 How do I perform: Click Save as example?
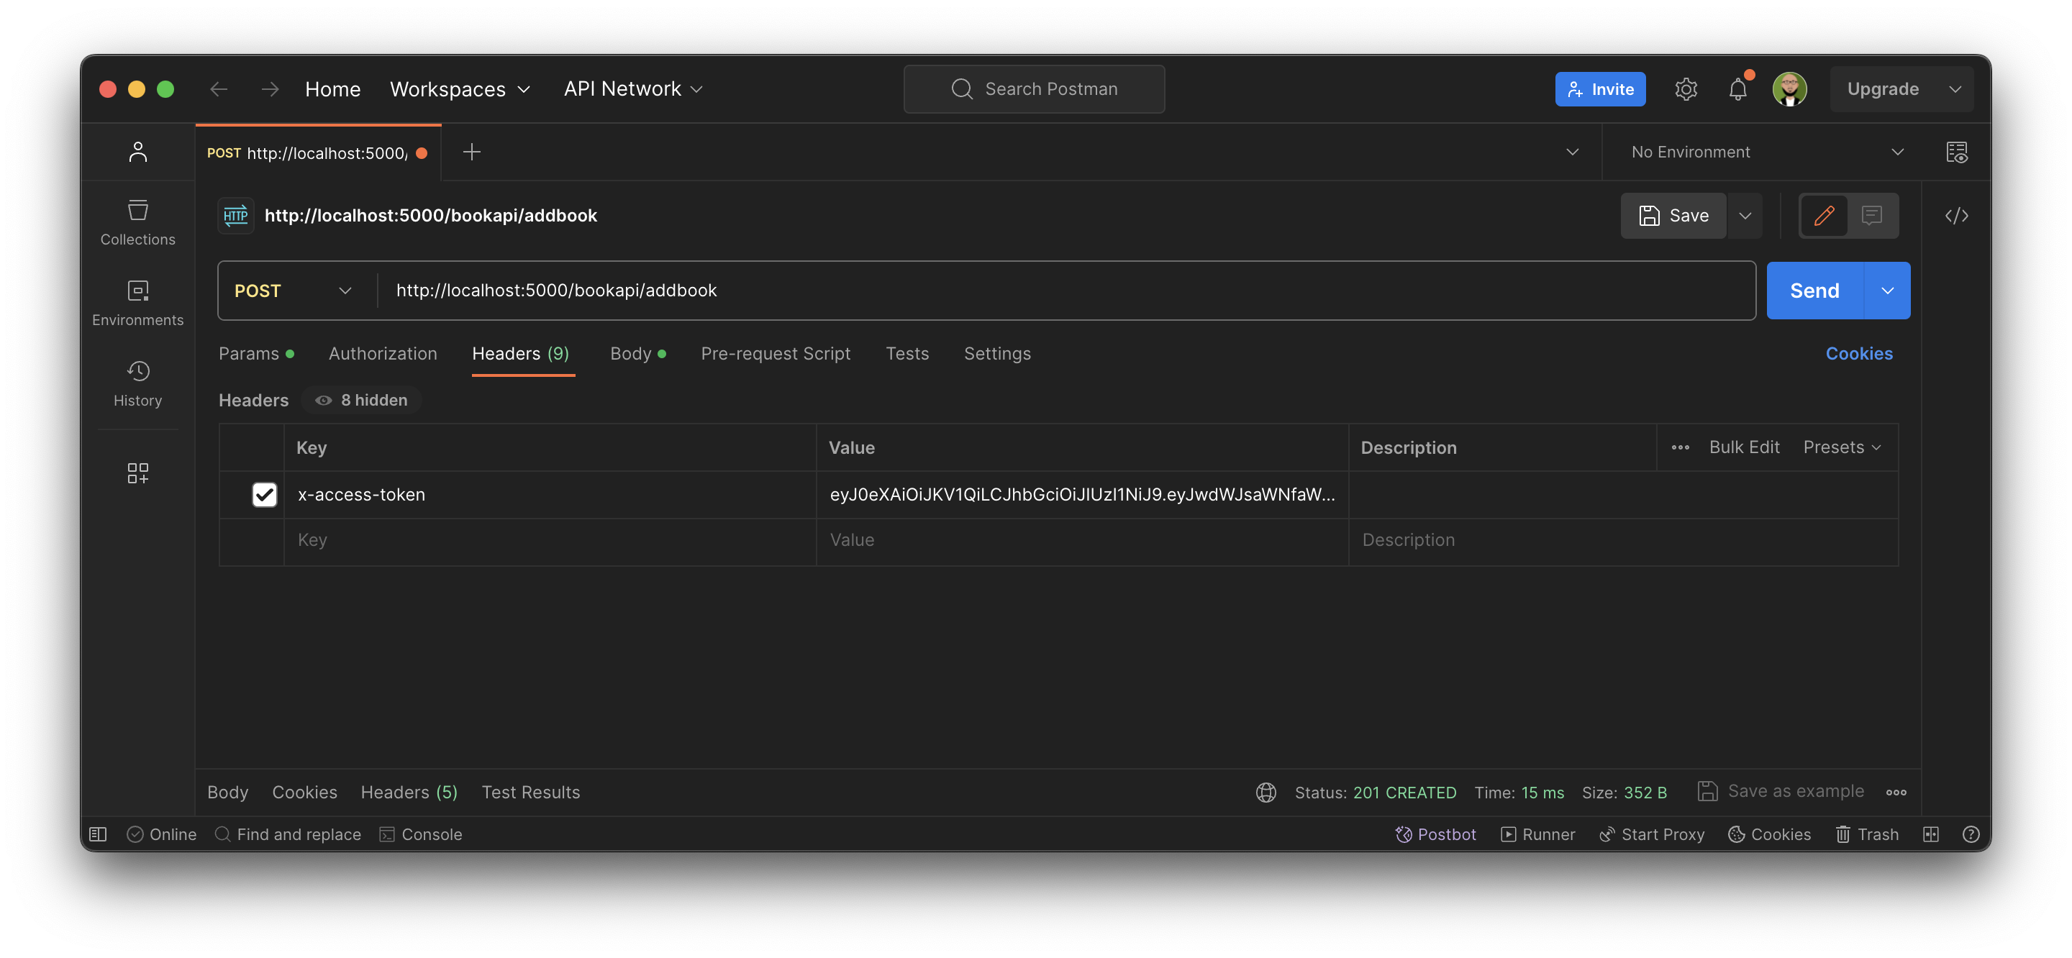1795,790
